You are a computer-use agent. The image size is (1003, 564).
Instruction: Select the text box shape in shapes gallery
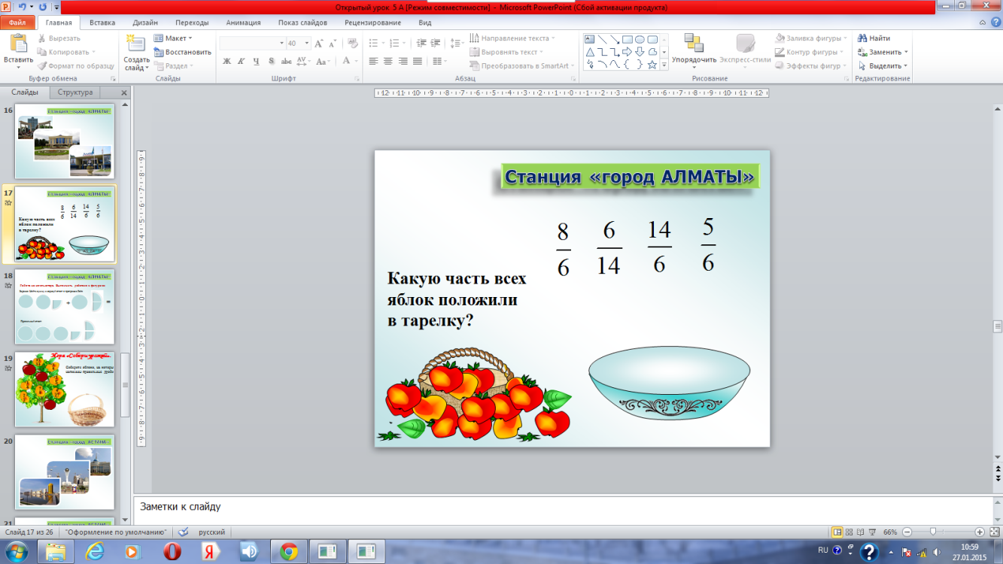590,39
